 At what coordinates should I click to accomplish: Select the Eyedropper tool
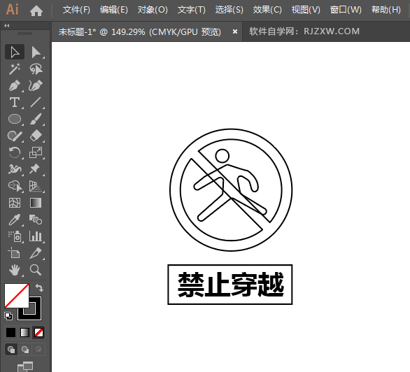15,220
